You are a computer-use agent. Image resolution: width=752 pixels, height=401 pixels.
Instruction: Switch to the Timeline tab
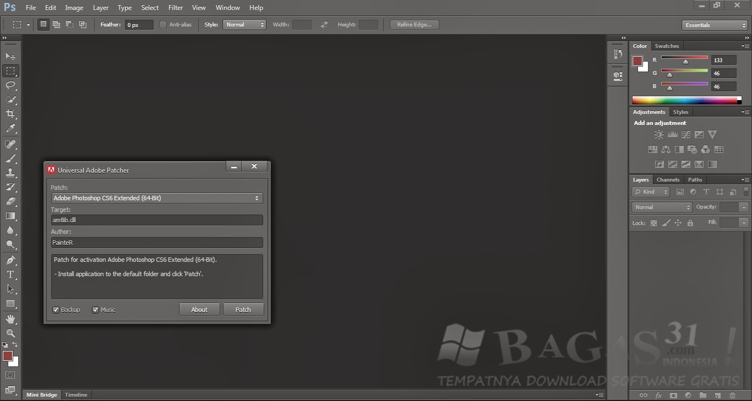(76, 395)
